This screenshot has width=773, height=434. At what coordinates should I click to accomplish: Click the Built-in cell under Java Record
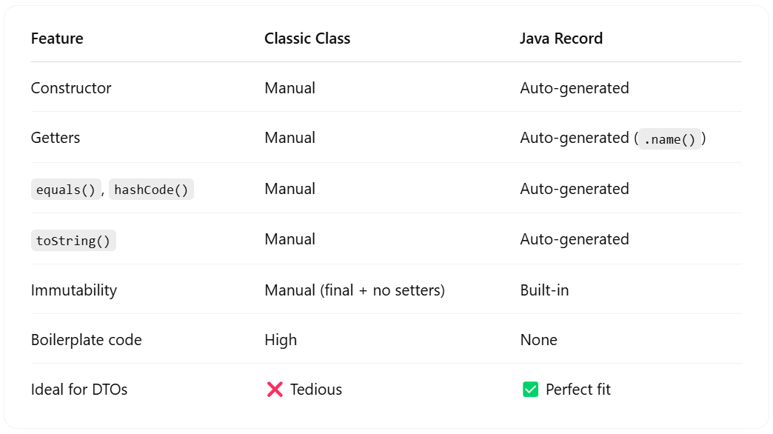pyautogui.click(x=544, y=290)
